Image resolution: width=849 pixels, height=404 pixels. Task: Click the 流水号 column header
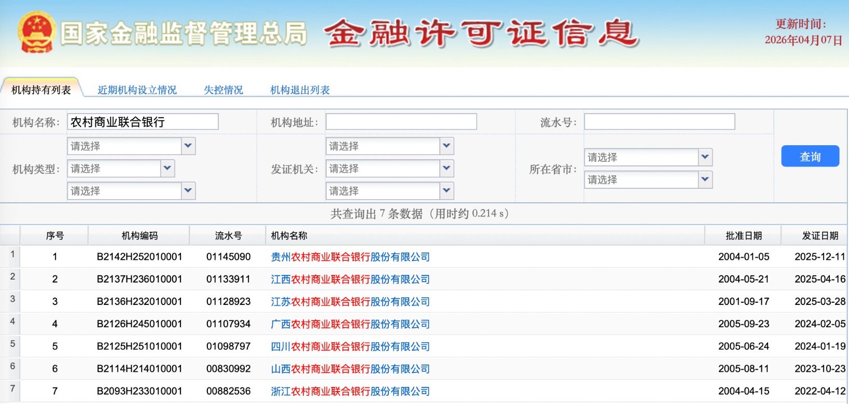click(x=228, y=235)
